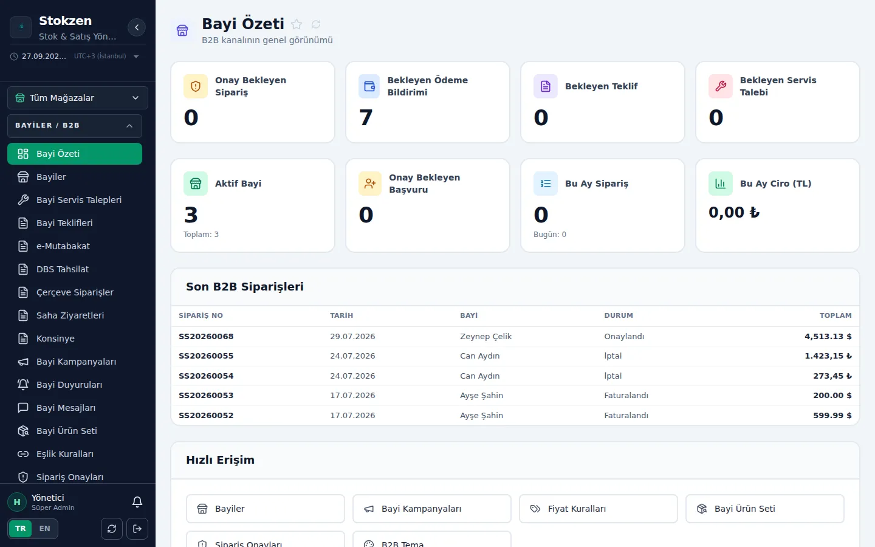Go to Konsinye menu item
The image size is (875, 547).
click(75, 339)
